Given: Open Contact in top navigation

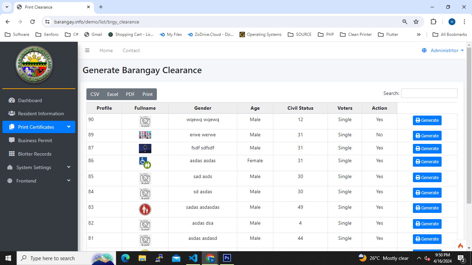Looking at the screenshot, I should click(x=131, y=50).
